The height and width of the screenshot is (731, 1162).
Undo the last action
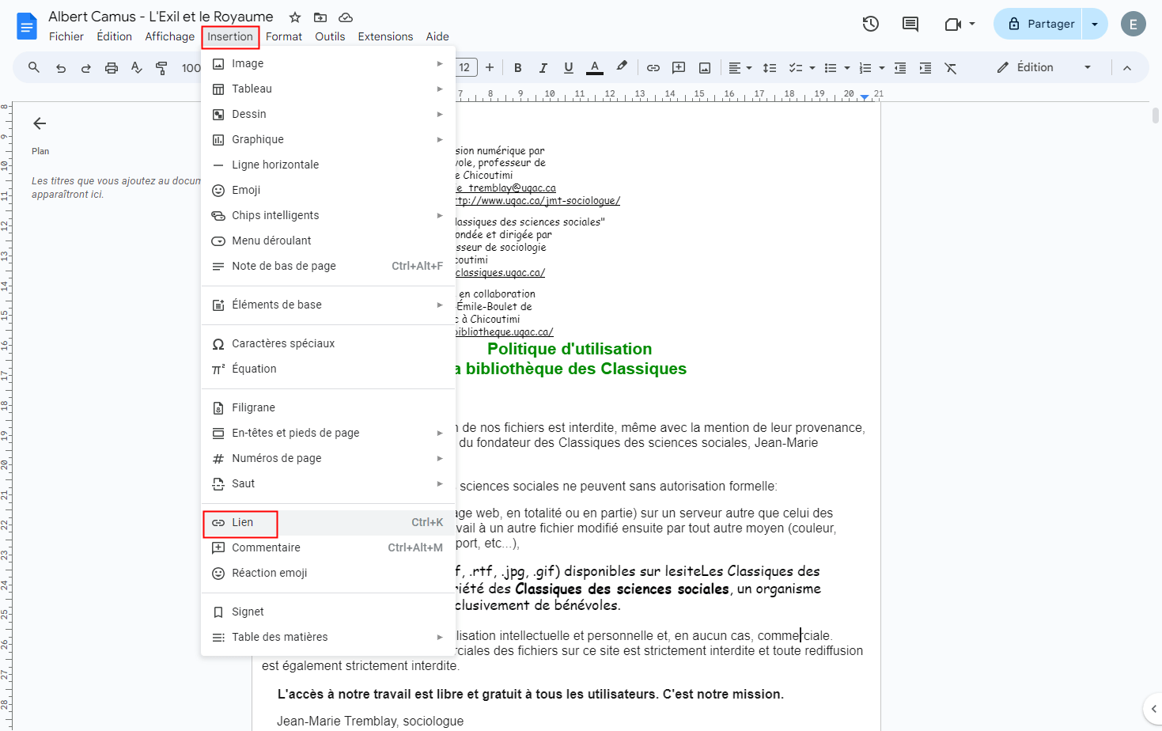pyautogui.click(x=61, y=68)
